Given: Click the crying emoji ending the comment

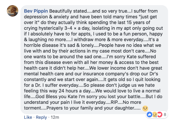Looking at the screenshot, I should (x=145, y=108).
